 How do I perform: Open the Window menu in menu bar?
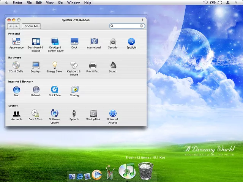tap(73, 3)
